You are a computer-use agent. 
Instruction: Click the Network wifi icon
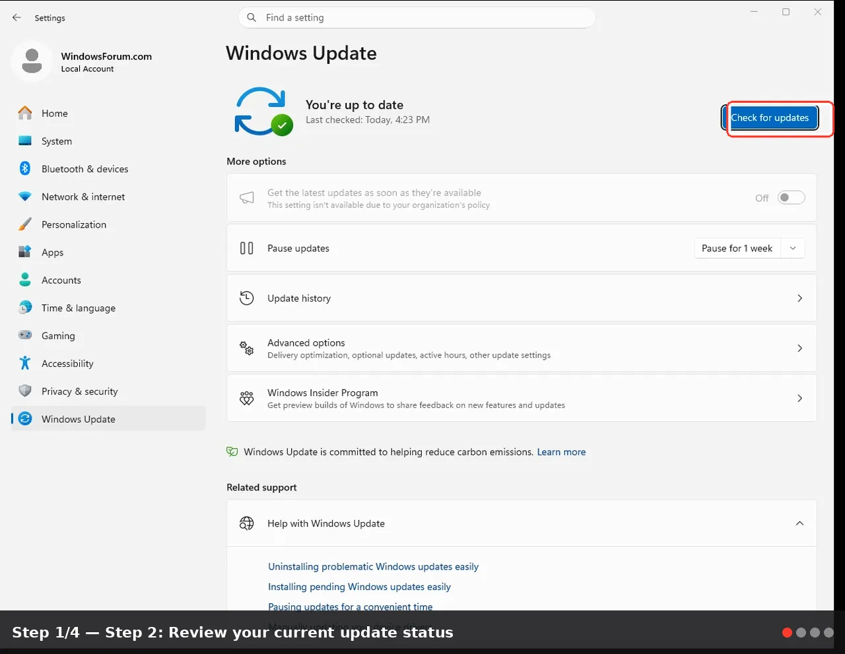pyautogui.click(x=25, y=197)
